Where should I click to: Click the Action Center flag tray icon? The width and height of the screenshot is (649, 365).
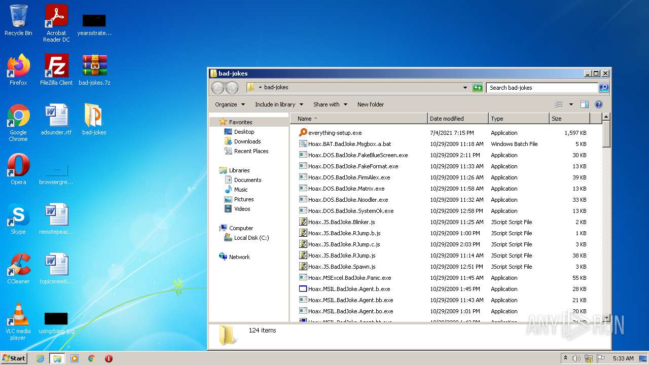[x=600, y=358]
